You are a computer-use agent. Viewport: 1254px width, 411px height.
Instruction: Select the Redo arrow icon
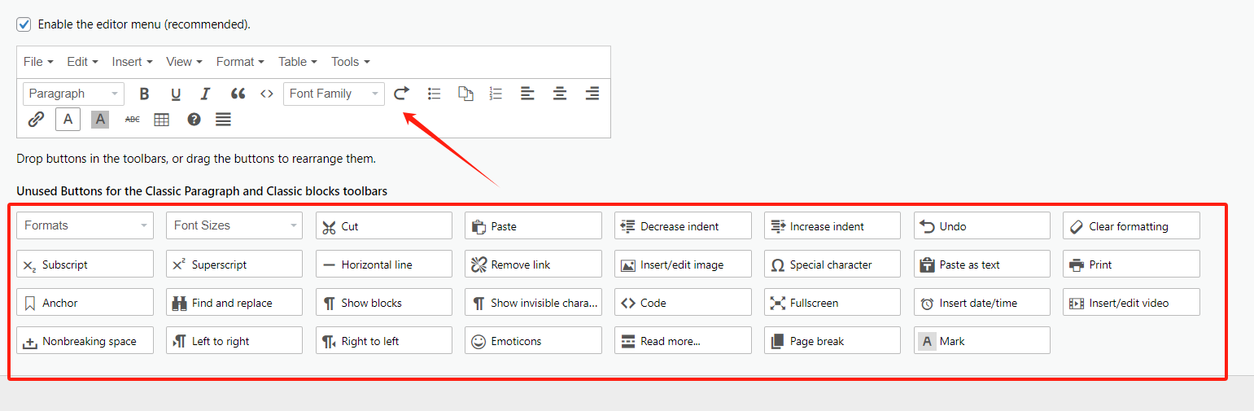point(401,94)
